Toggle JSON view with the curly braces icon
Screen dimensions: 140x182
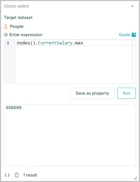point(7,175)
